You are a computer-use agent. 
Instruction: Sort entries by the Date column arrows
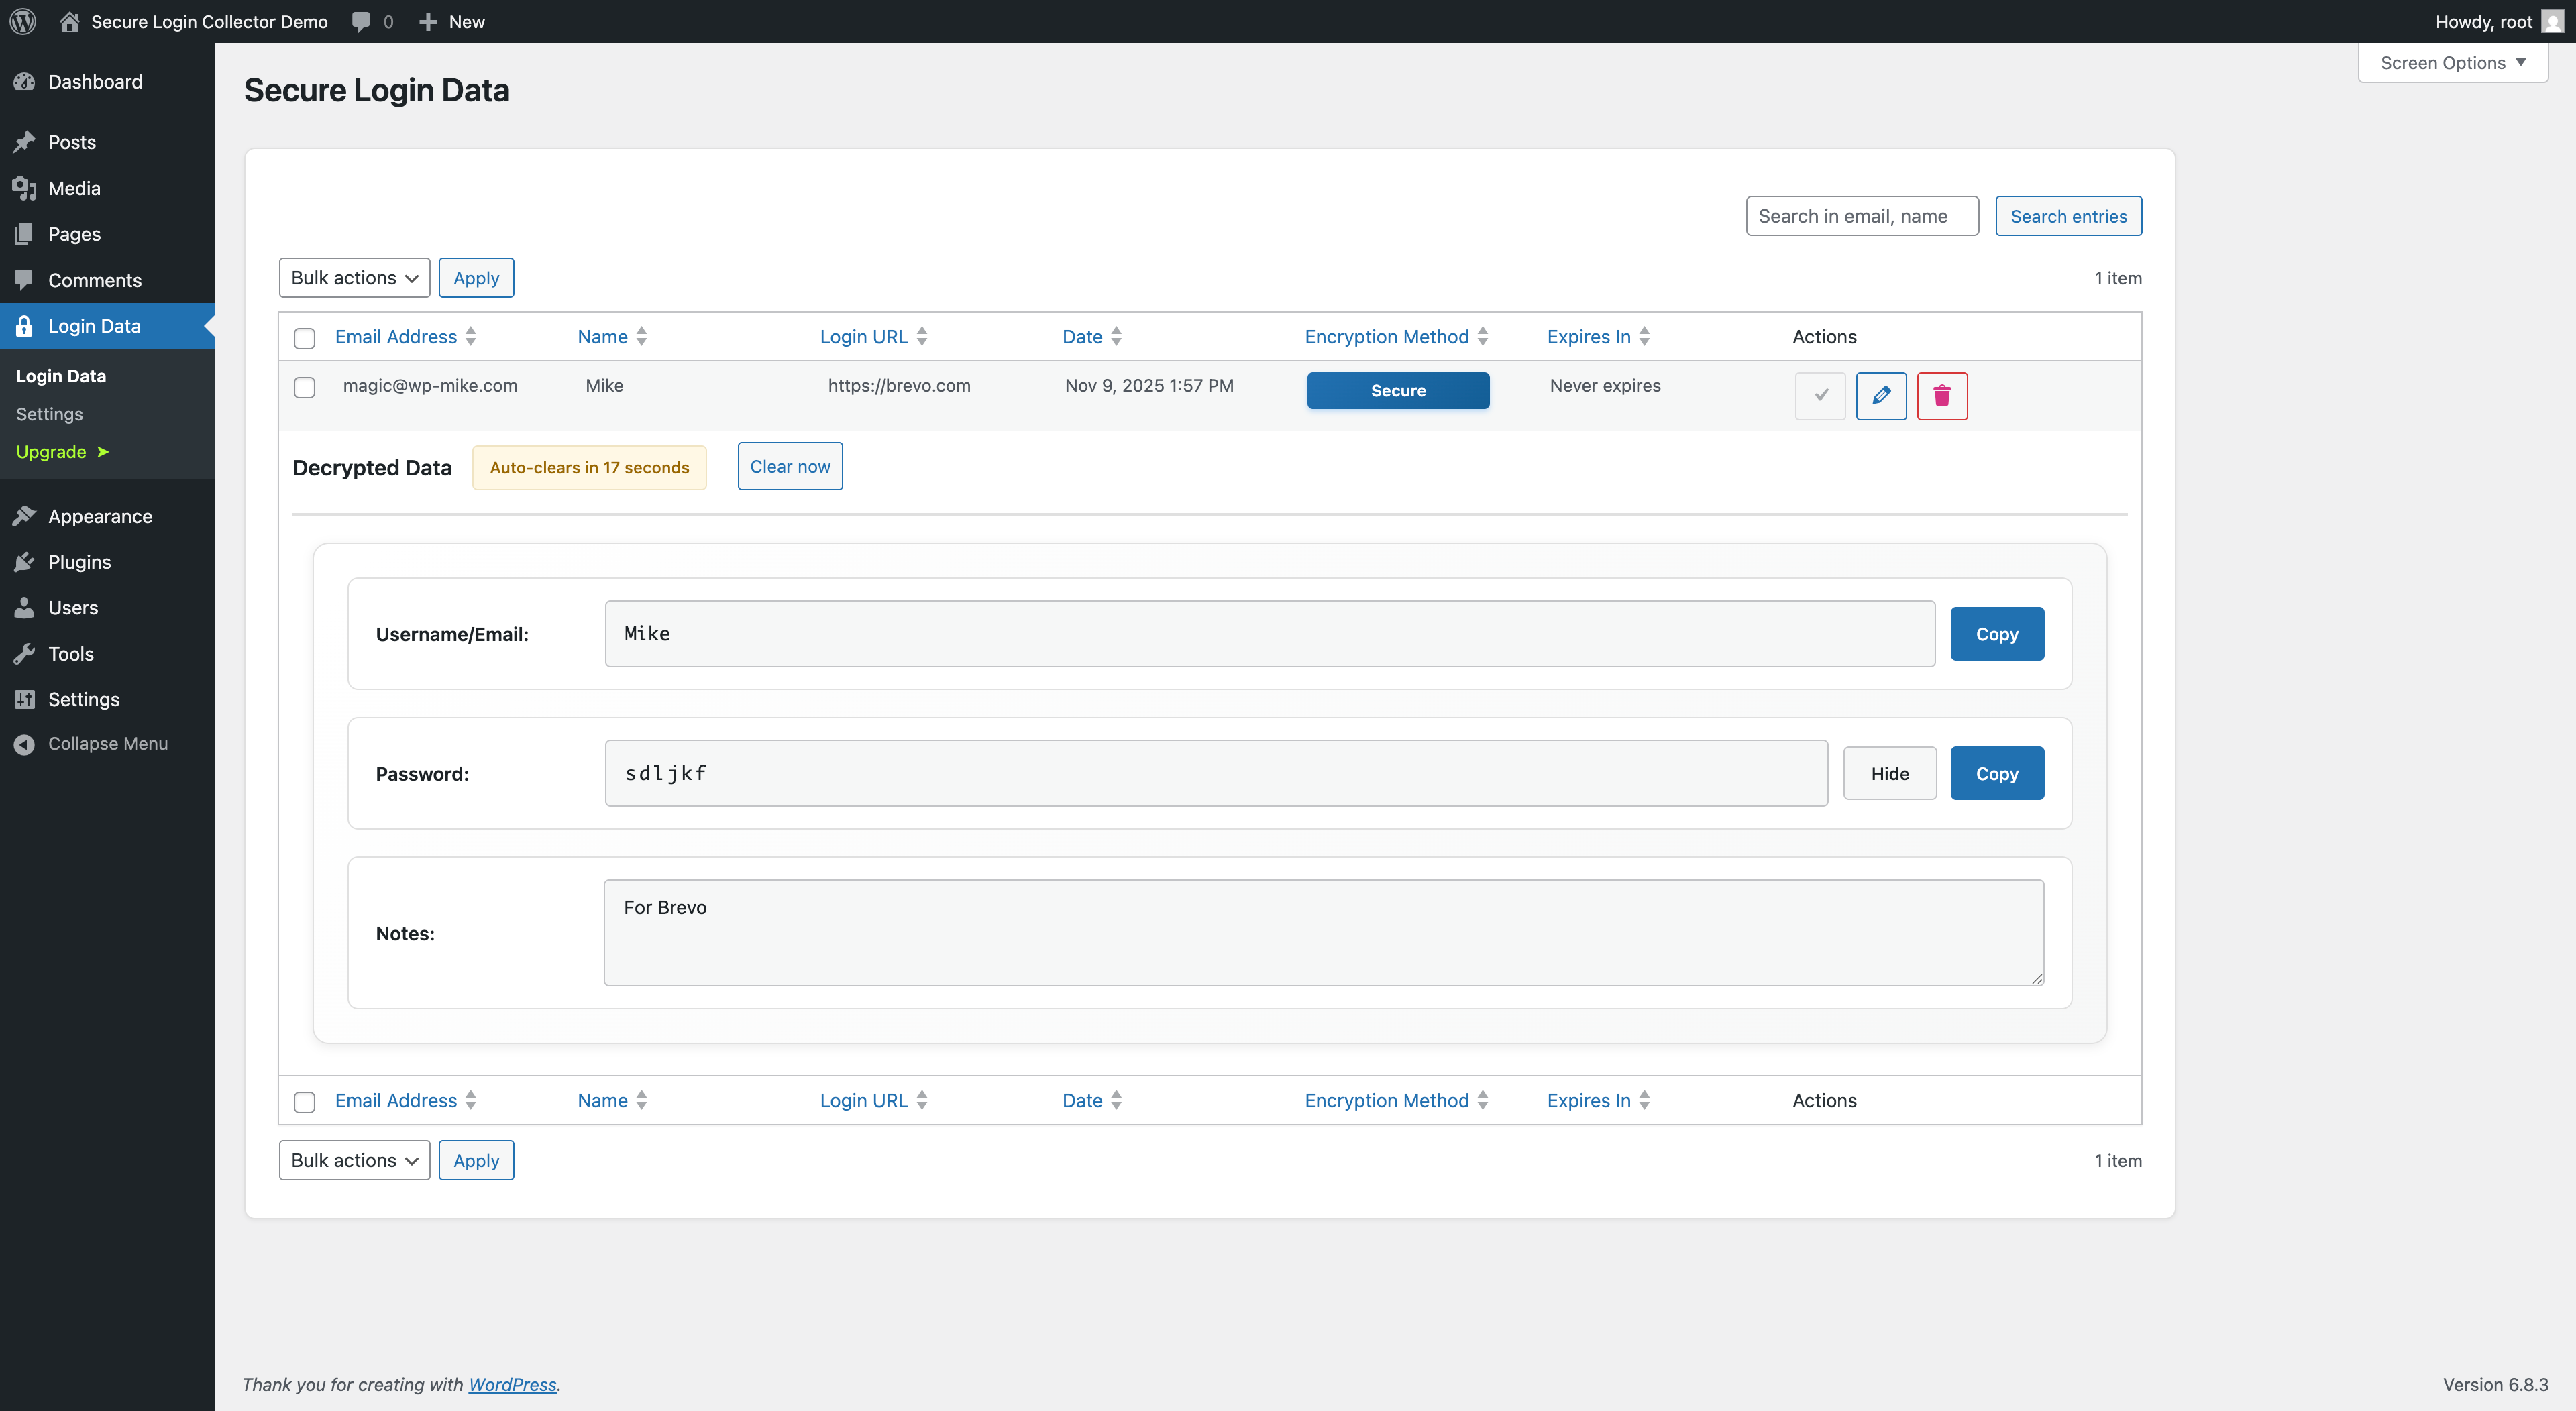1116,336
